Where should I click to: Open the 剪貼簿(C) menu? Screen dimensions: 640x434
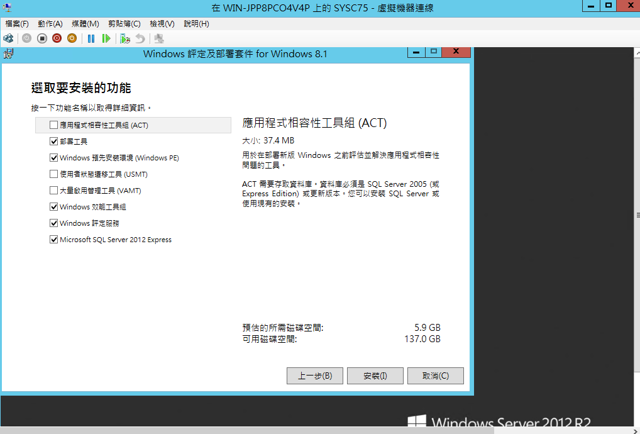[124, 24]
